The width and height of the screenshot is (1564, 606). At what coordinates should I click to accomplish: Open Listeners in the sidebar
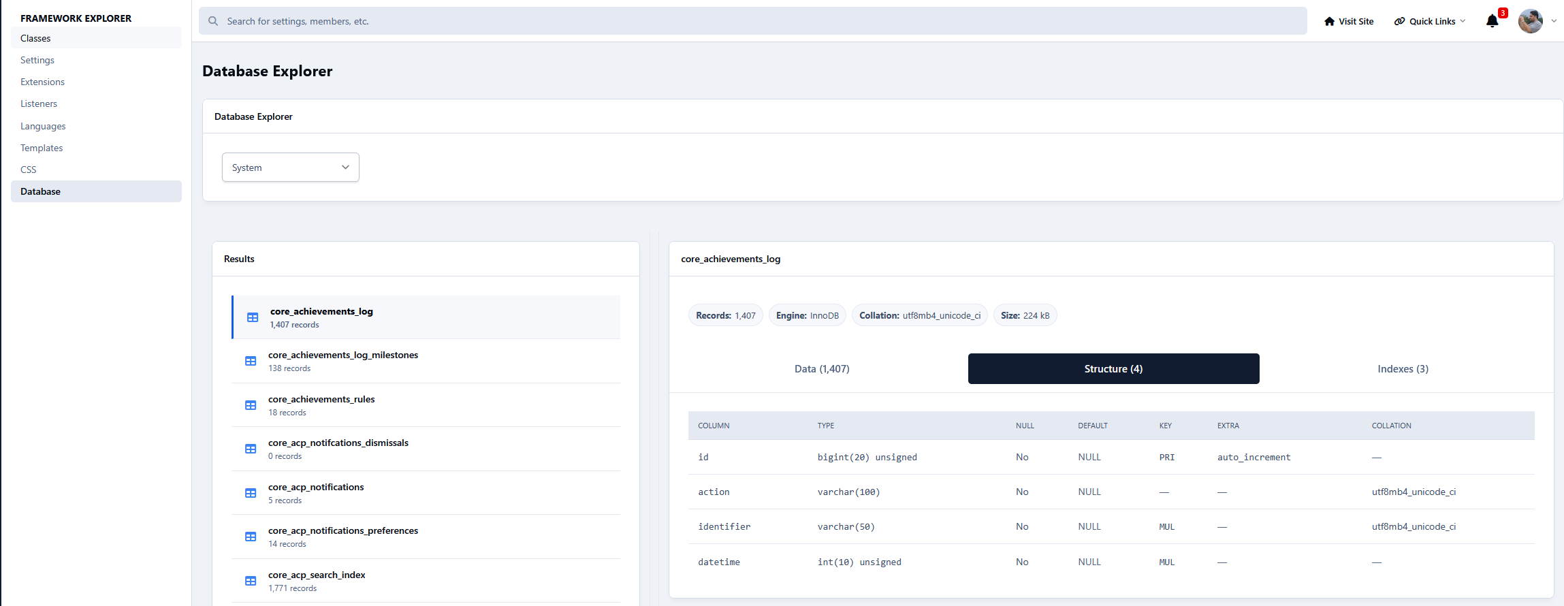coord(96,103)
